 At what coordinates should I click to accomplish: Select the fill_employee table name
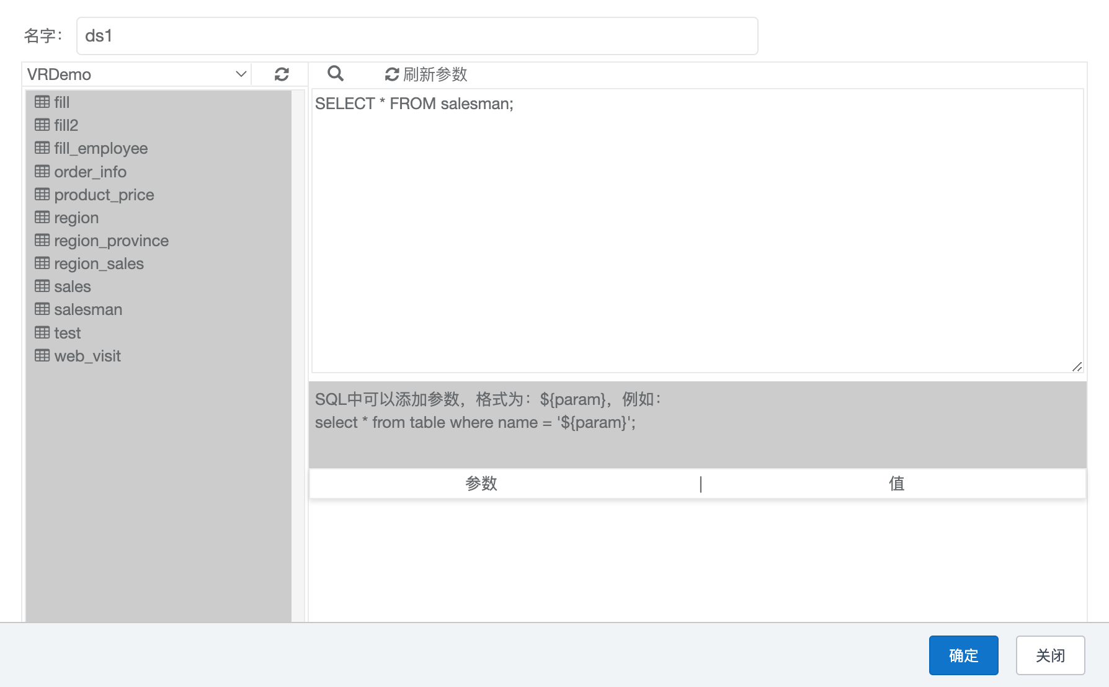(100, 148)
